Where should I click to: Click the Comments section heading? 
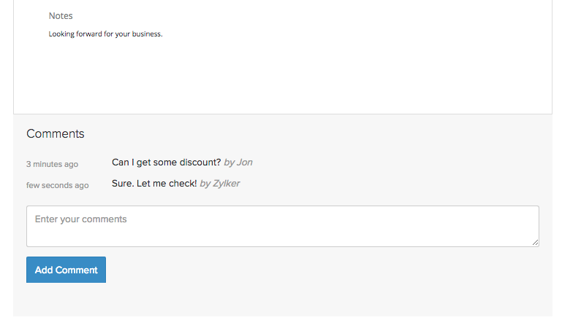pos(56,134)
